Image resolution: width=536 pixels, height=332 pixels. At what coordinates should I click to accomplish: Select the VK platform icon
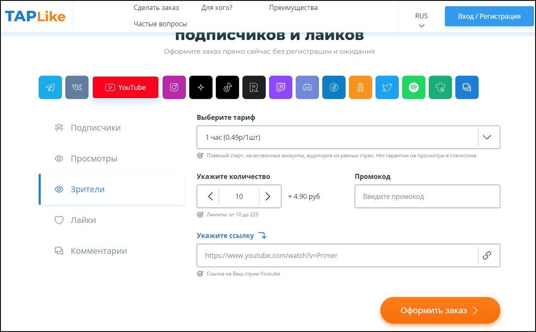click(77, 87)
